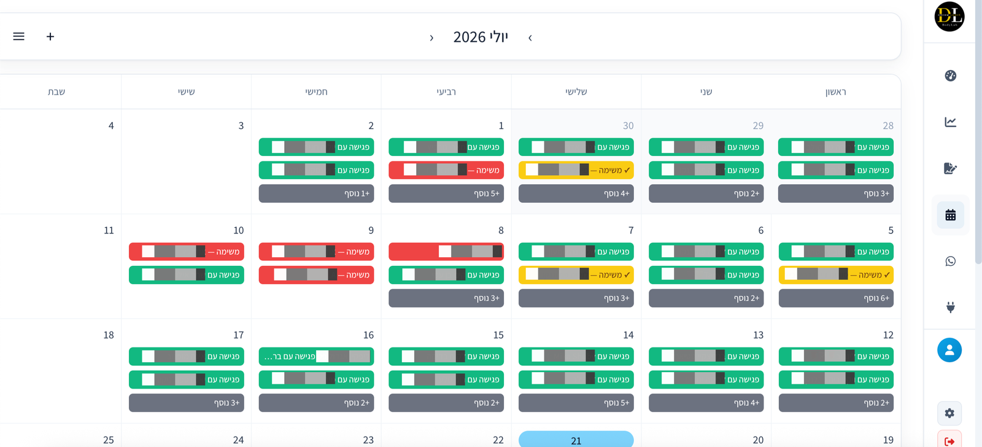The height and width of the screenshot is (447, 982).
Task: Click the 'יולי 2026' month title
Action: (x=481, y=37)
